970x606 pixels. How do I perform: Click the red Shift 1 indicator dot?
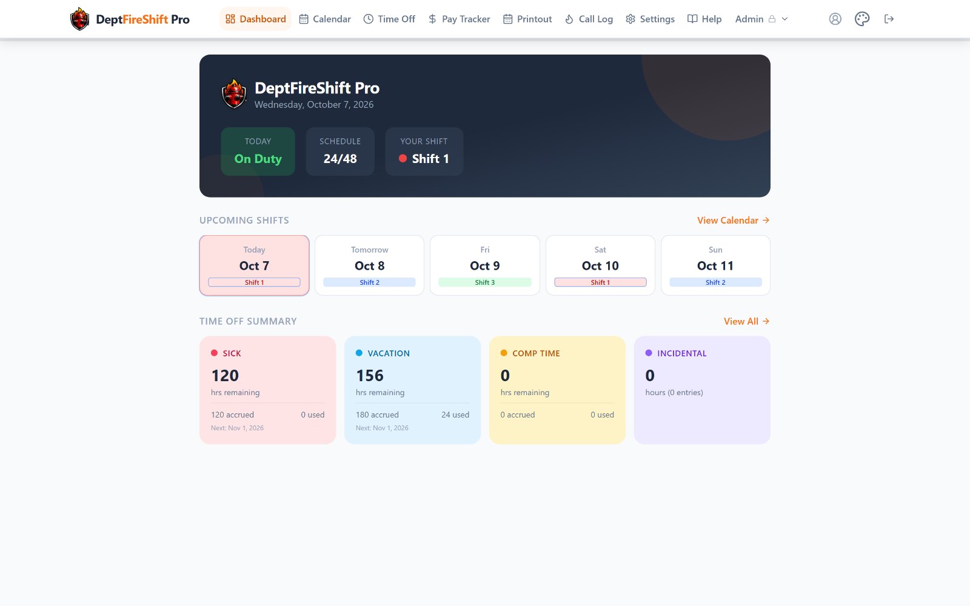[x=403, y=159]
